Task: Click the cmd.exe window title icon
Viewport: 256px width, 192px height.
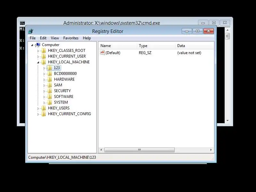Action: tap(22, 23)
